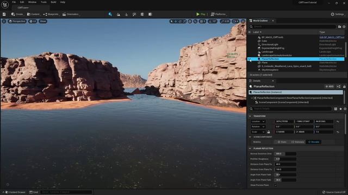Reset Location to default arrow icon

coord(338,121)
